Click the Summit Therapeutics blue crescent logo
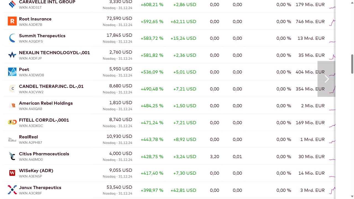This screenshot has width=354, height=199. tap(12, 38)
